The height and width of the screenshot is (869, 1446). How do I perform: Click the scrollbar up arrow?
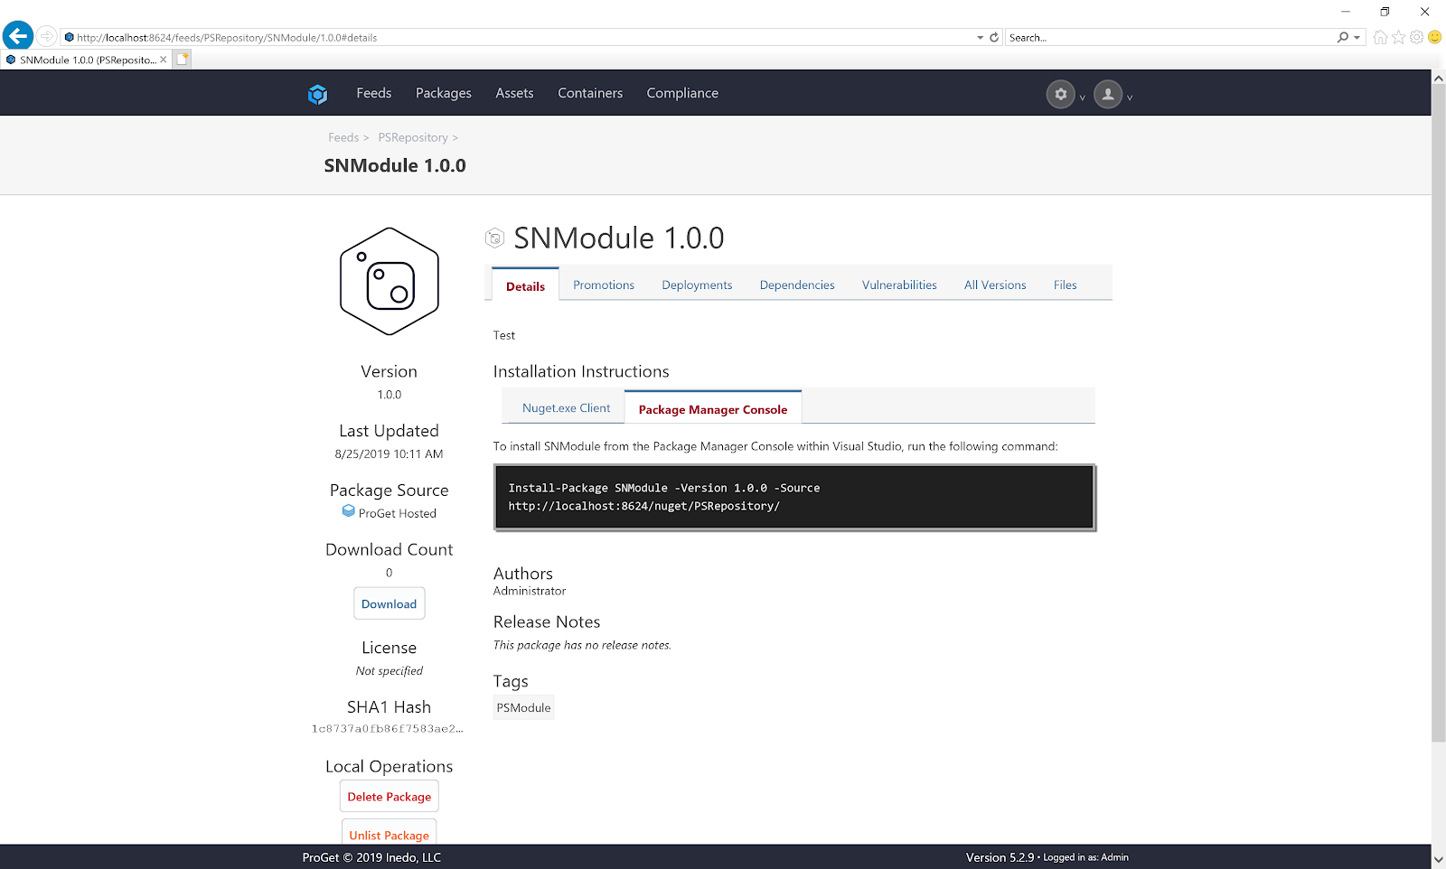(1438, 78)
